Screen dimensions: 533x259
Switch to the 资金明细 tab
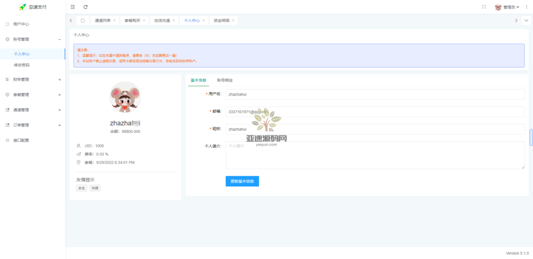[x=222, y=21]
